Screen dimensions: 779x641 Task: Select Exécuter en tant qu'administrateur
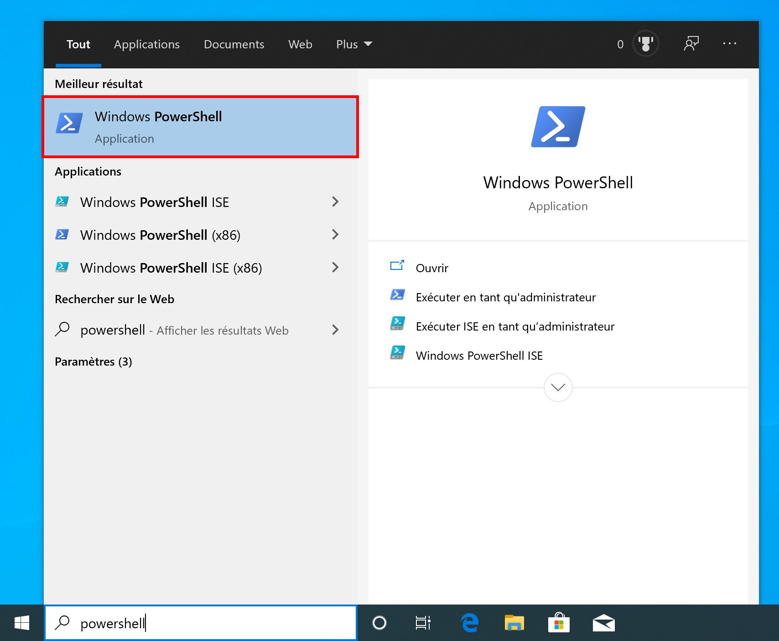click(505, 297)
